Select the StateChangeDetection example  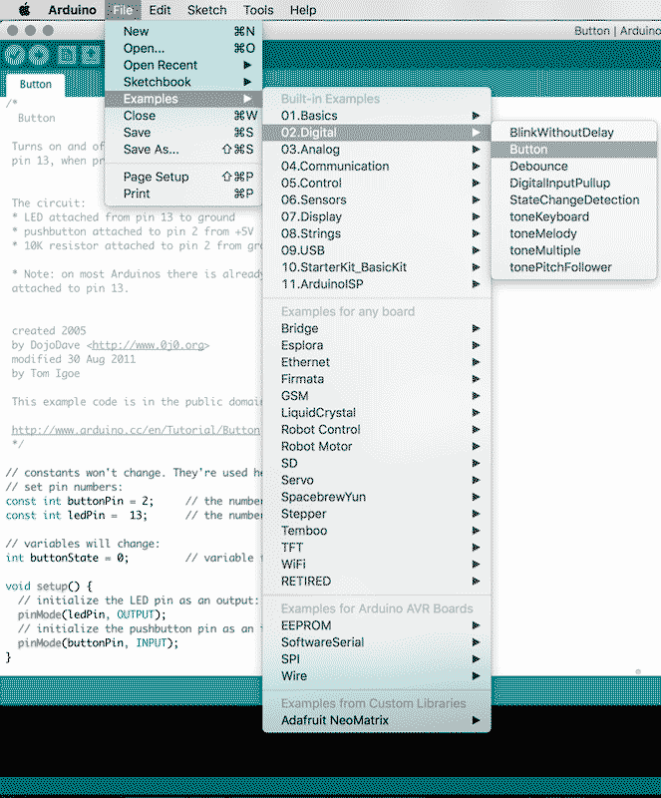pyautogui.click(x=574, y=199)
